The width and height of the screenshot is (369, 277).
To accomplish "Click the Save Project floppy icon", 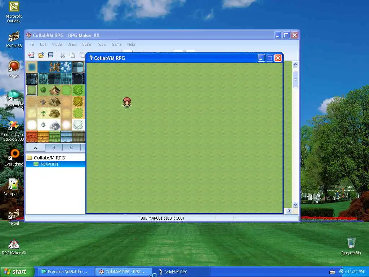I will pyautogui.click(x=50, y=55).
